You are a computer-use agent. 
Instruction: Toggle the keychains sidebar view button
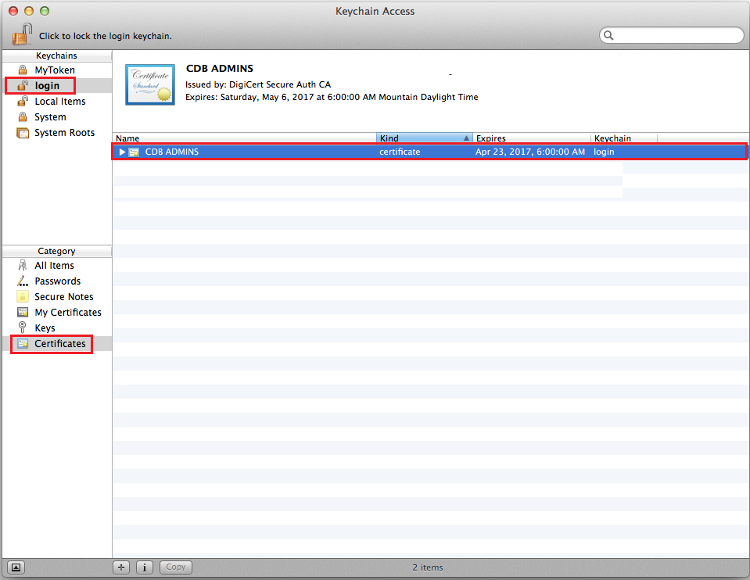tap(16, 567)
